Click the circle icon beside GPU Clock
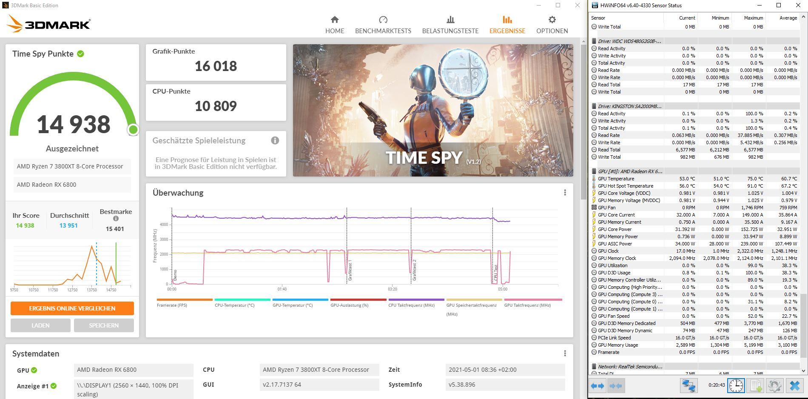This screenshot has height=399, width=808. pos(594,251)
